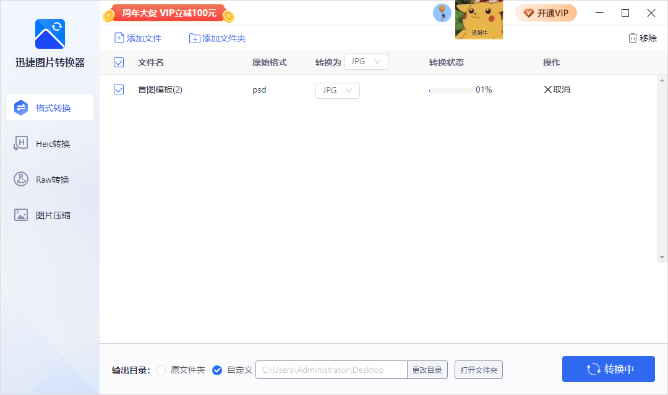Viewport: 668px width, 395px height.
Task: Minimize the window
Action: [x=599, y=13]
